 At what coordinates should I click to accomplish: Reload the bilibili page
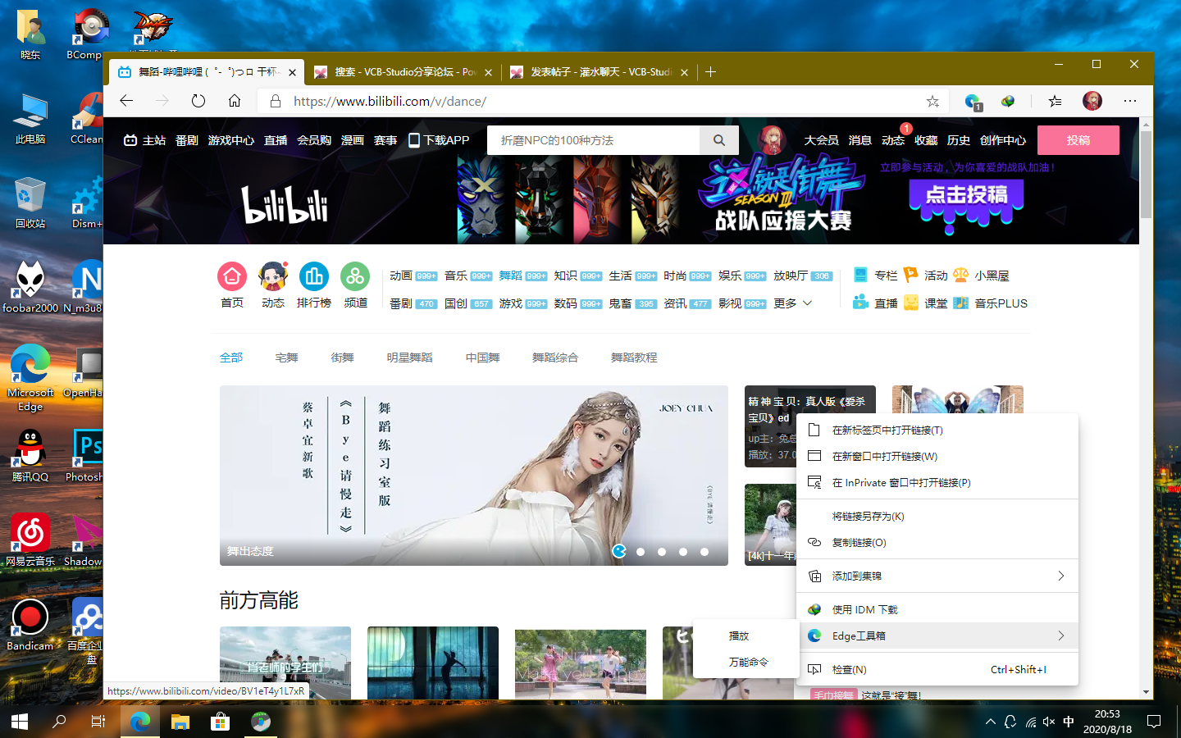click(x=198, y=101)
